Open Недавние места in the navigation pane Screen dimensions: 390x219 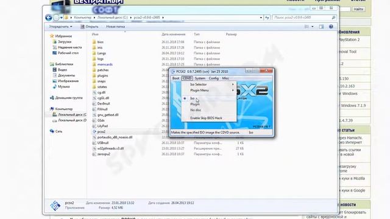point(69,47)
